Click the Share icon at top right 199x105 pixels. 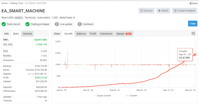[x=190, y=3]
